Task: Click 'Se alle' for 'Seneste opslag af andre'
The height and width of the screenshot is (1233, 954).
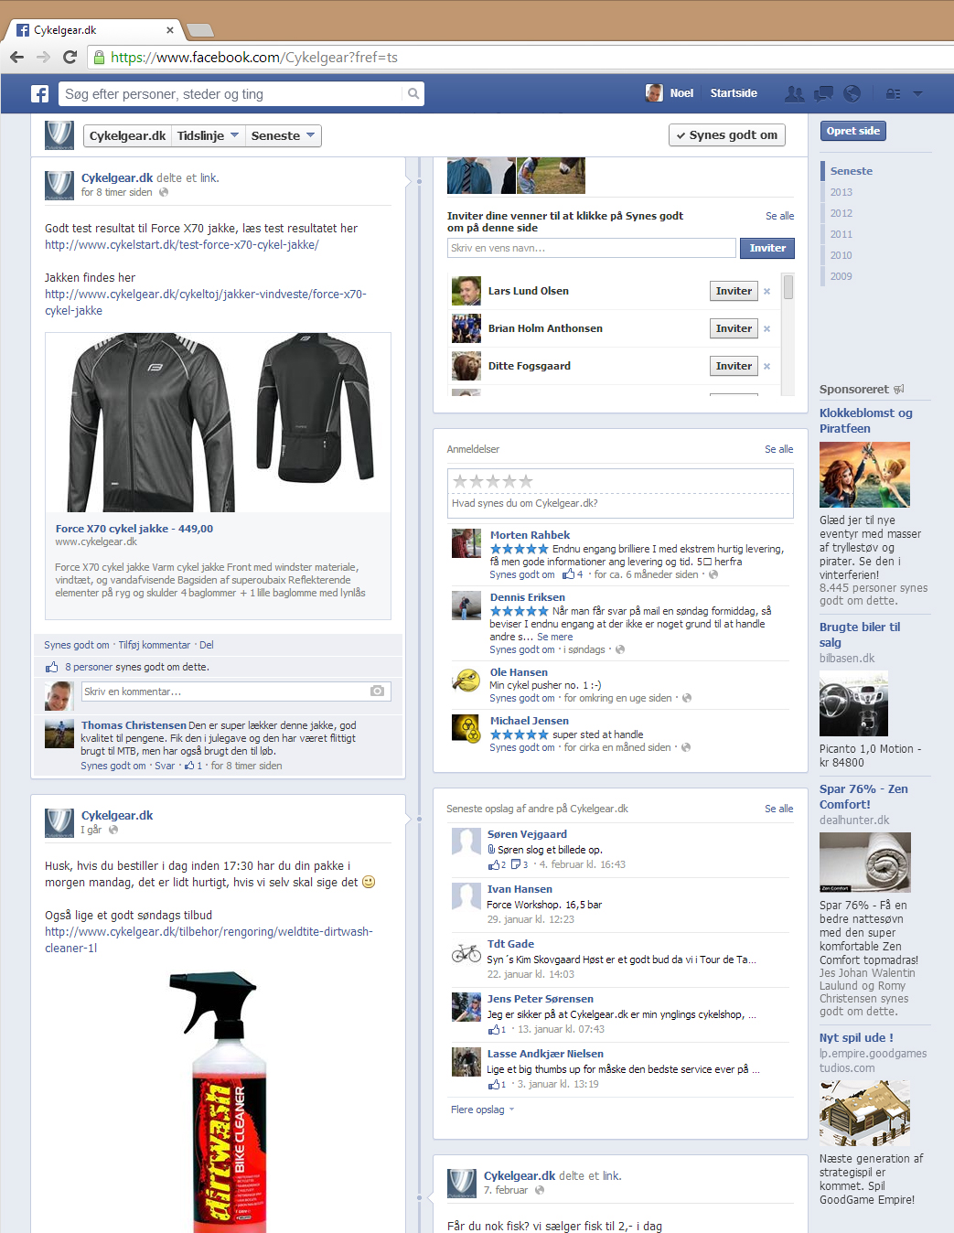Action: [x=778, y=809]
